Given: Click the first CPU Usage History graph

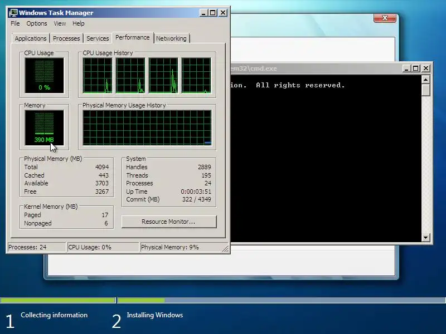Looking at the screenshot, I should pyautogui.click(x=98, y=75).
